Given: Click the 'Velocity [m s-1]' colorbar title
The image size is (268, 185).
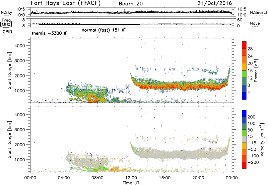Looking at the screenshot, I should click(262, 139).
